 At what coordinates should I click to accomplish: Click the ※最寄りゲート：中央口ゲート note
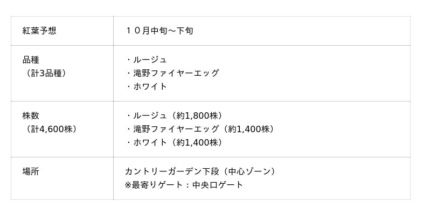(x=184, y=185)
